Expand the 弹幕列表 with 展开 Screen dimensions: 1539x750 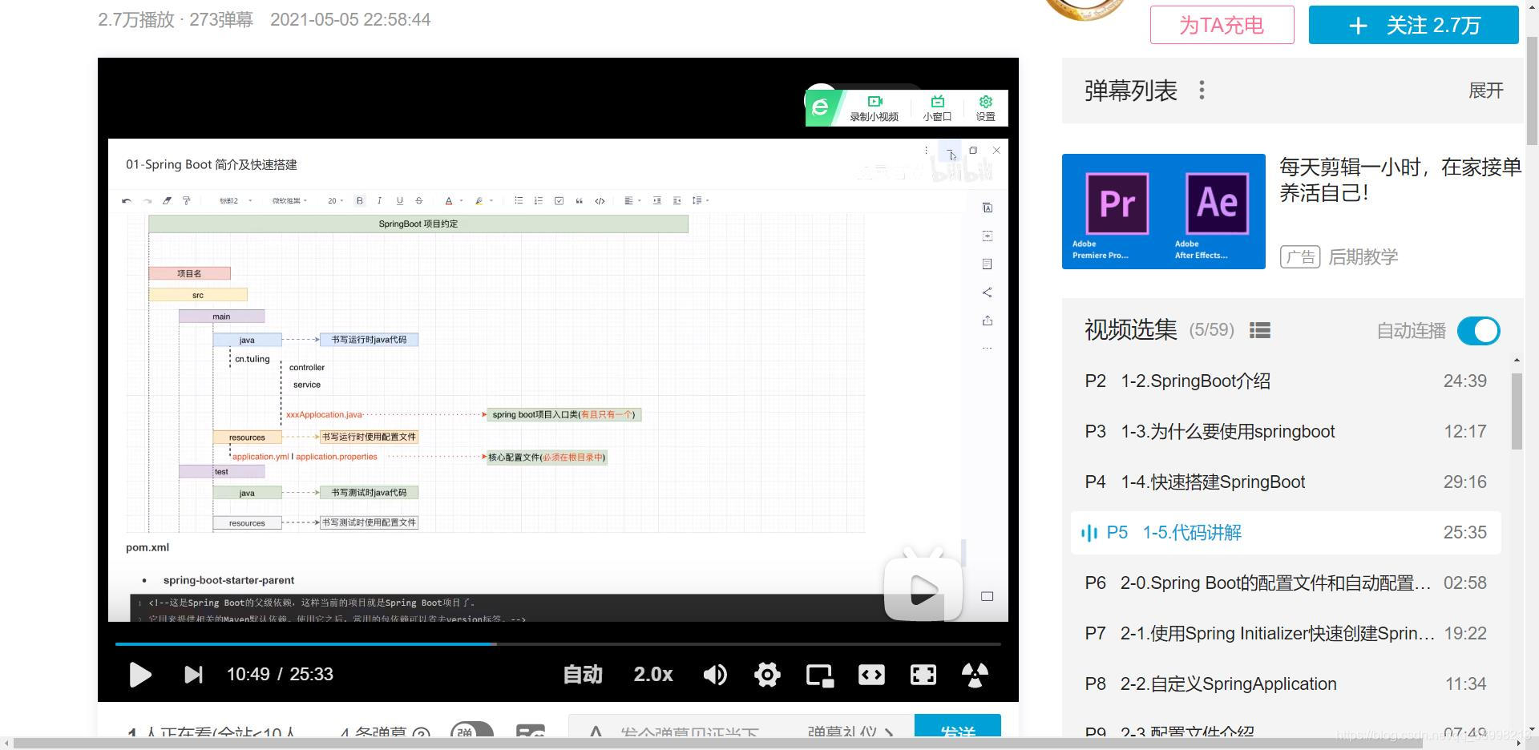coord(1485,91)
